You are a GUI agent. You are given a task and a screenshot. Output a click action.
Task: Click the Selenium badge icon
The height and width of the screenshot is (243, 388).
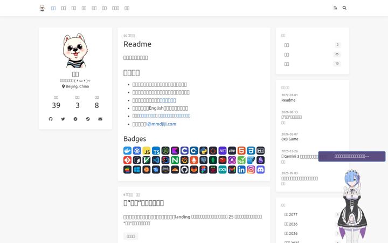point(241,160)
